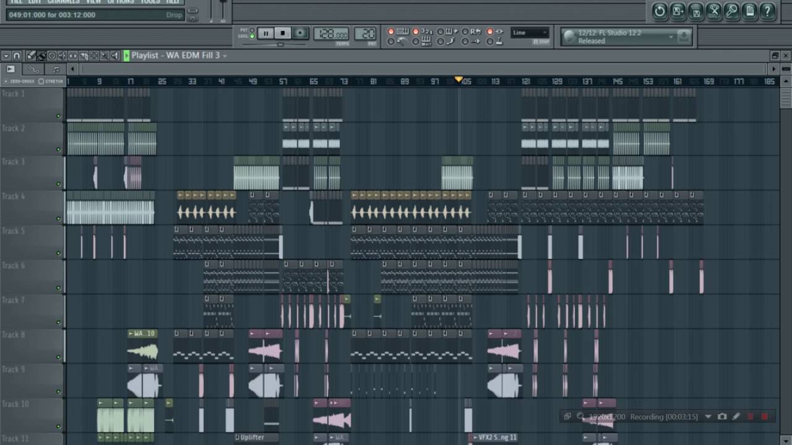Switch to the automation curve tab icon
Image resolution: width=792 pixels, height=445 pixels.
33,69
